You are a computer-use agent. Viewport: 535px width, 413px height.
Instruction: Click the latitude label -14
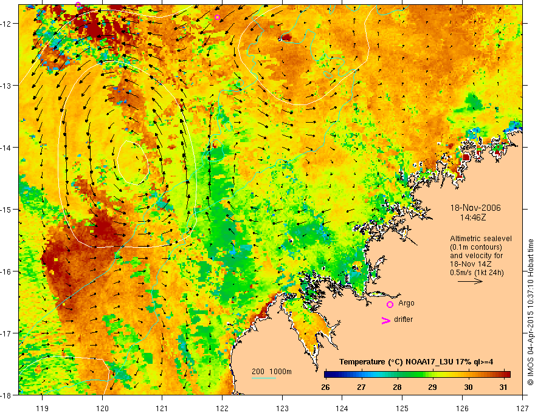click(x=6, y=148)
